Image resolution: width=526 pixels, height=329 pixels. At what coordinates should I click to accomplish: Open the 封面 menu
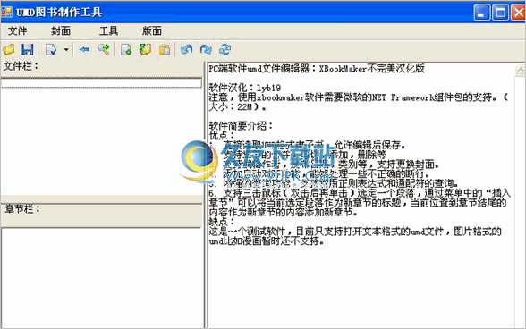(61, 31)
